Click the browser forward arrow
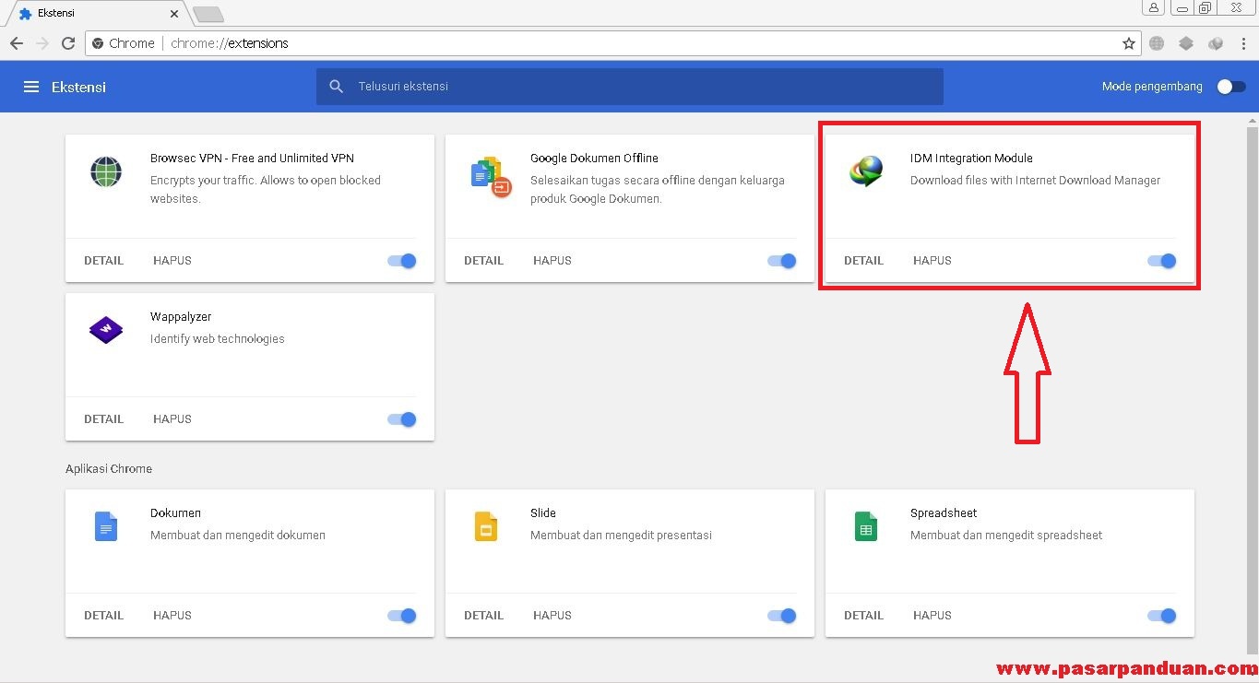Screen dimensions: 1259x683 (42, 43)
